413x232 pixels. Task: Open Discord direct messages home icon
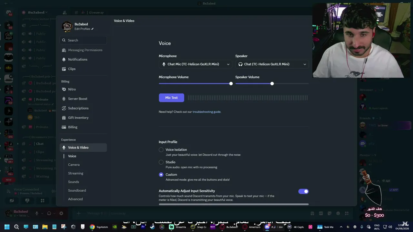point(9,12)
